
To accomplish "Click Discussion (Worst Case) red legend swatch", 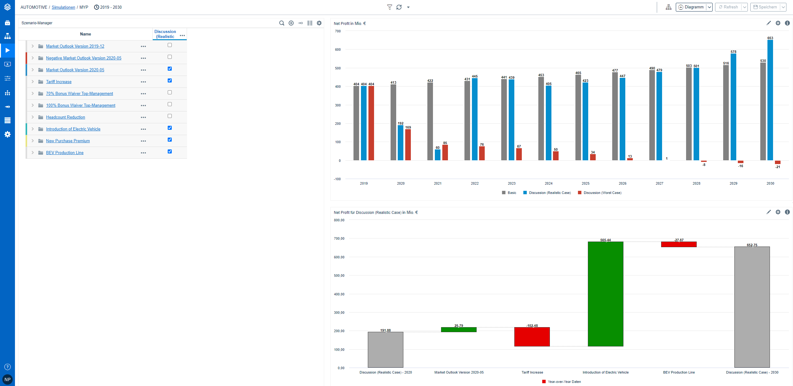I will [x=580, y=193].
